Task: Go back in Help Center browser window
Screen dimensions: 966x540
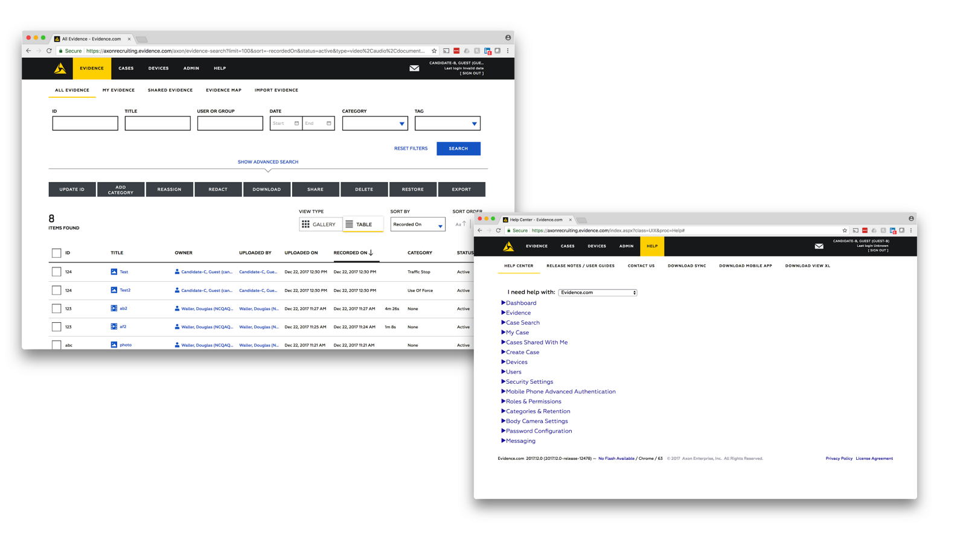Action: click(480, 230)
